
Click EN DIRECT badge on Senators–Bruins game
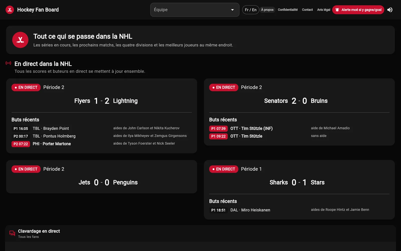pyautogui.click(x=224, y=87)
